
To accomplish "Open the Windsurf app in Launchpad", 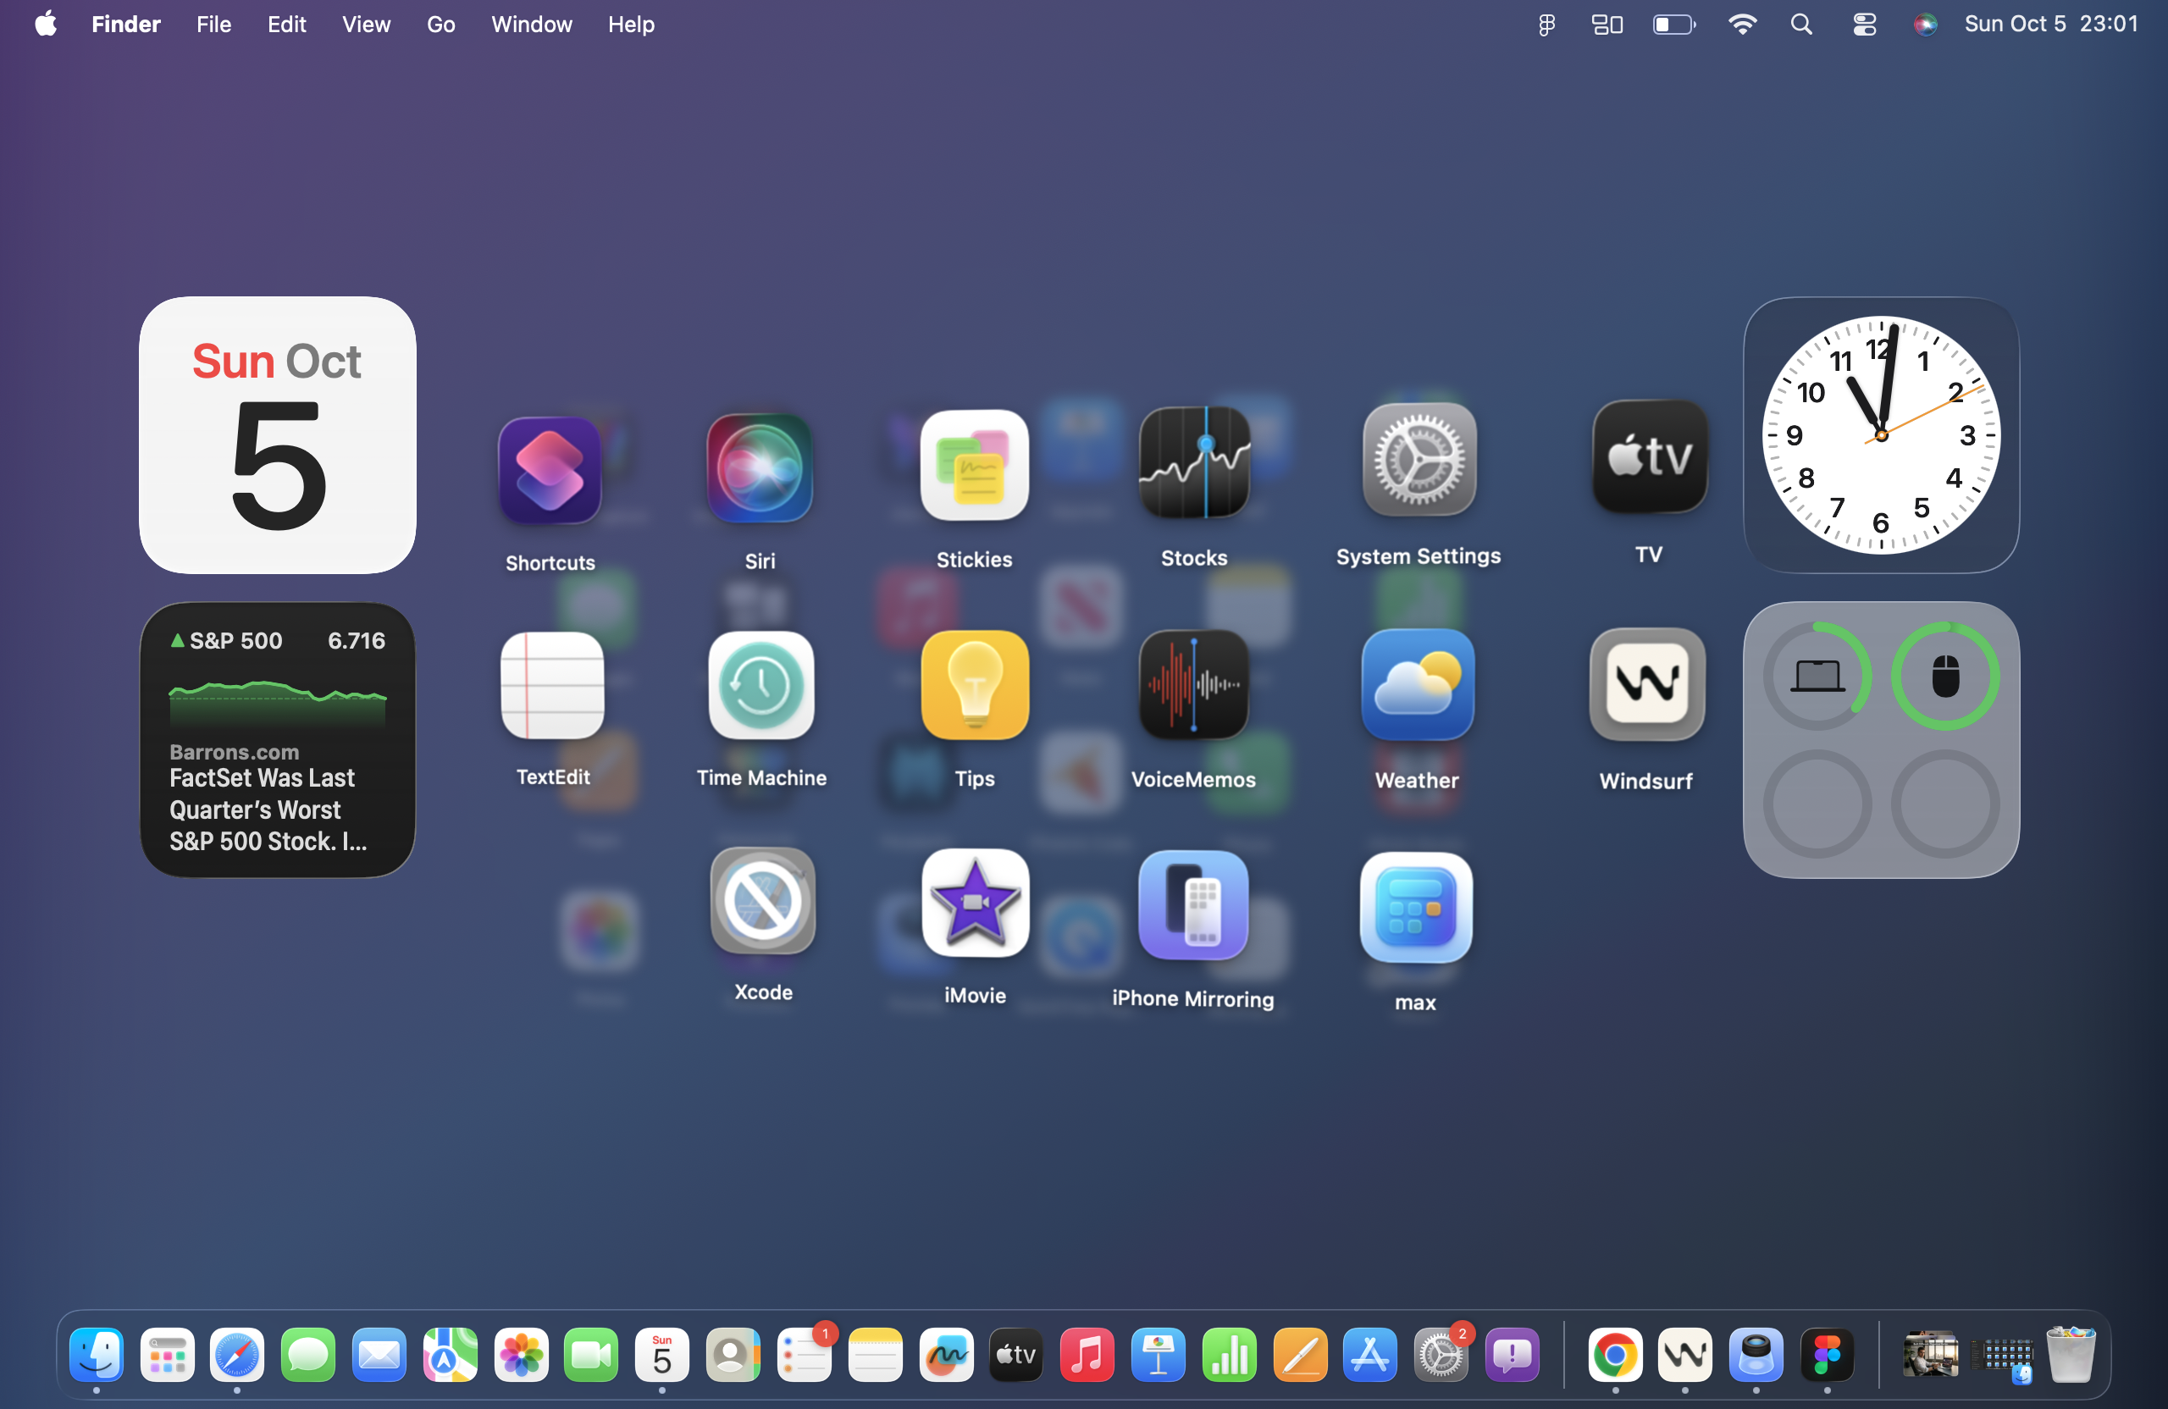I will tap(1646, 684).
